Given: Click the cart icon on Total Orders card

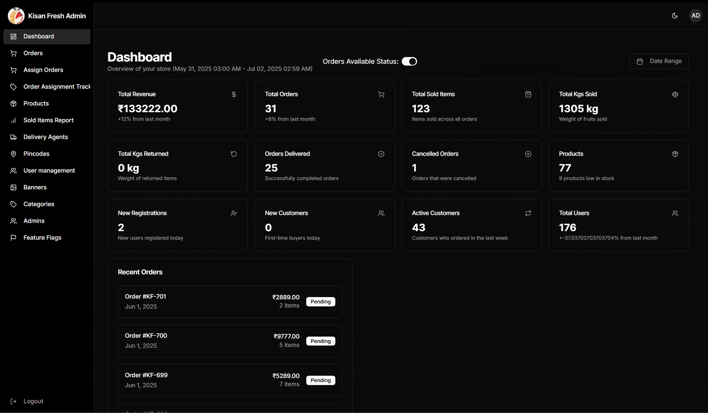Looking at the screenshot, I should pyautogui.click(x=381, y=94).
